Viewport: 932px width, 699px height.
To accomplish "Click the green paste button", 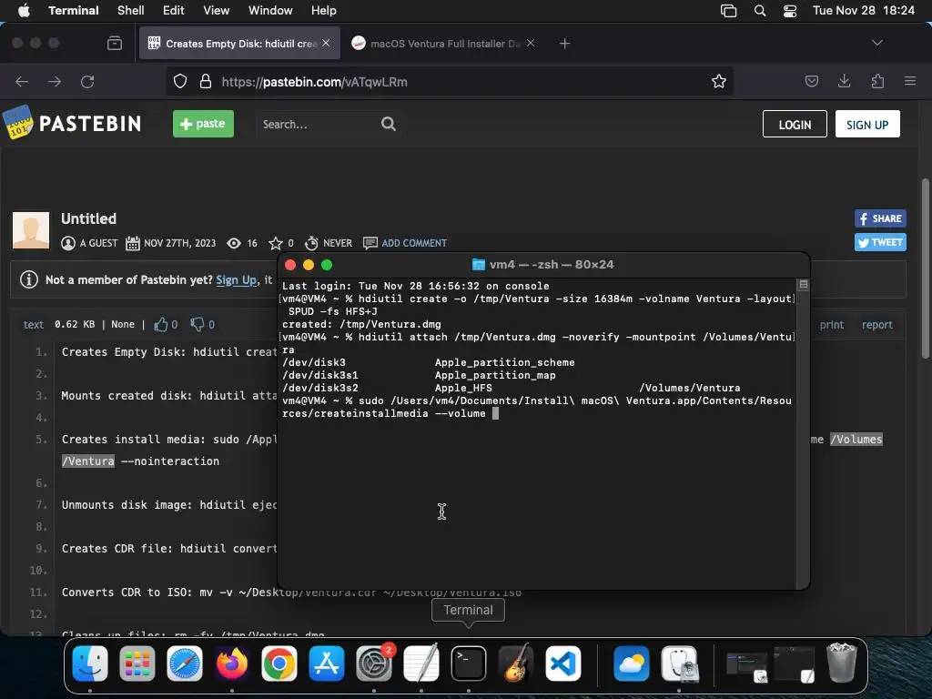I will (x=203, y=124).
